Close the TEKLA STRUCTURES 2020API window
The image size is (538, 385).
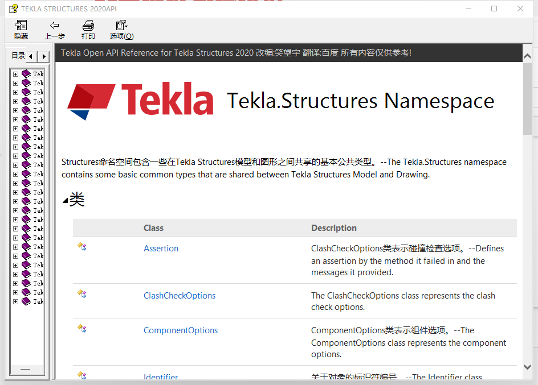(x=520, y=9)
